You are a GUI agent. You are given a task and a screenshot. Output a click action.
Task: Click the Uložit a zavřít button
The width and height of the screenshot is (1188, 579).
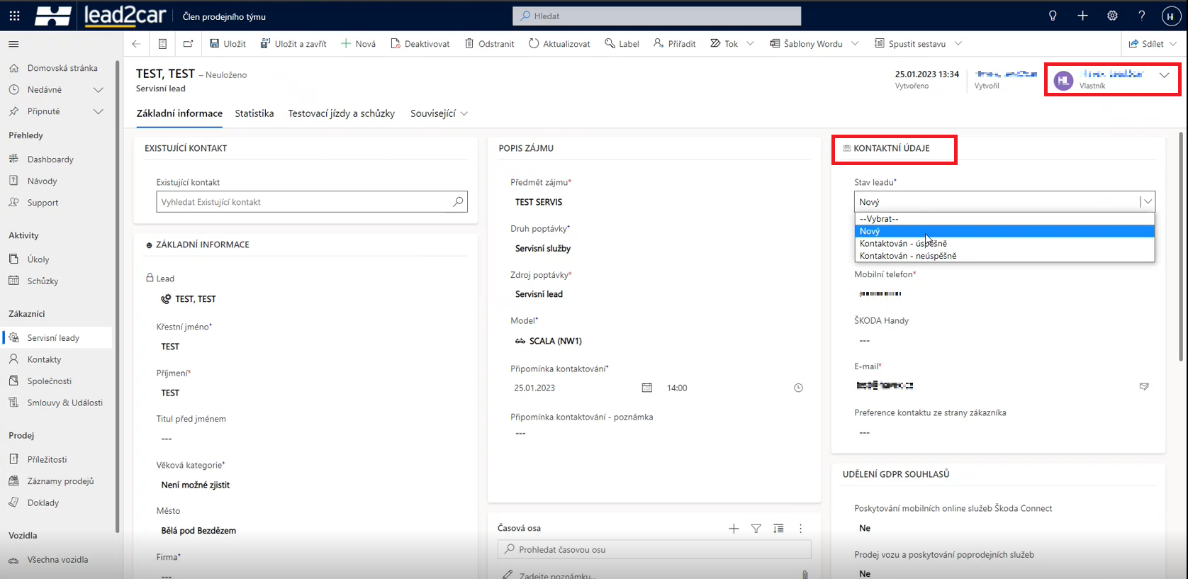293,44
